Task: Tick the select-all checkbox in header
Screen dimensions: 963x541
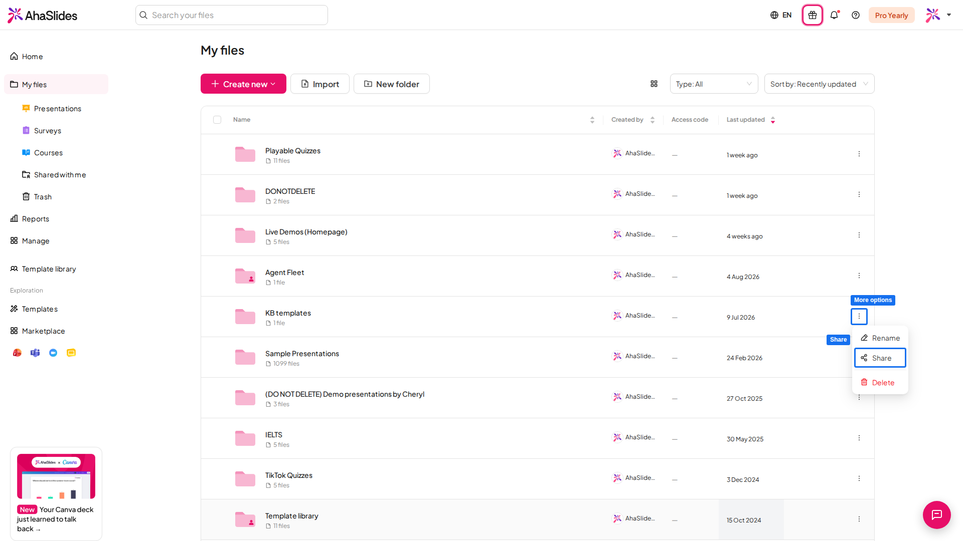Action: [x=217, y=120]
